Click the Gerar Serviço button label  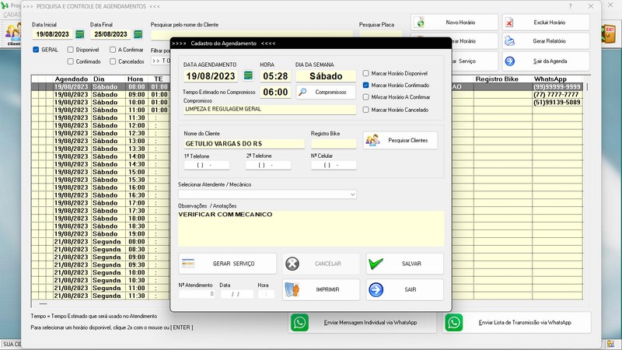234,264
